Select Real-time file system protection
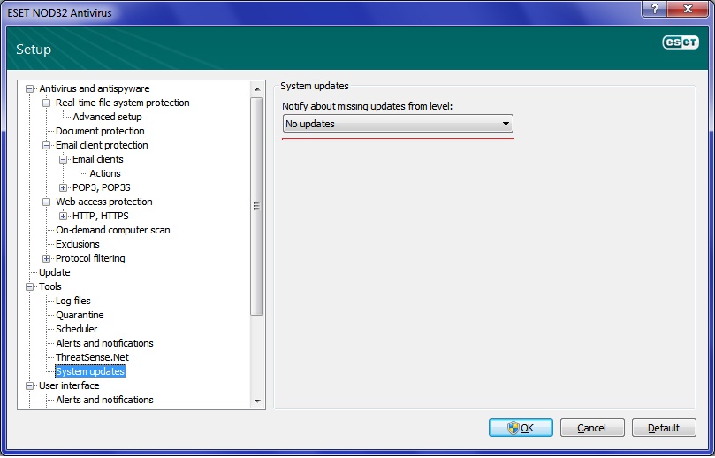 pos(122,103)
